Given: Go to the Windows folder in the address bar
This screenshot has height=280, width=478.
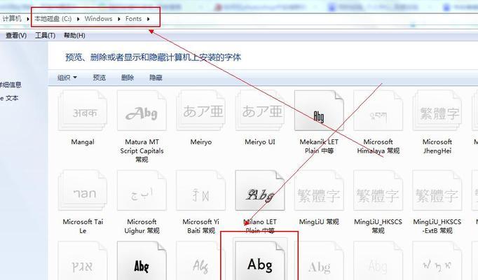Looking at the screenshot, I should (98, 19).
